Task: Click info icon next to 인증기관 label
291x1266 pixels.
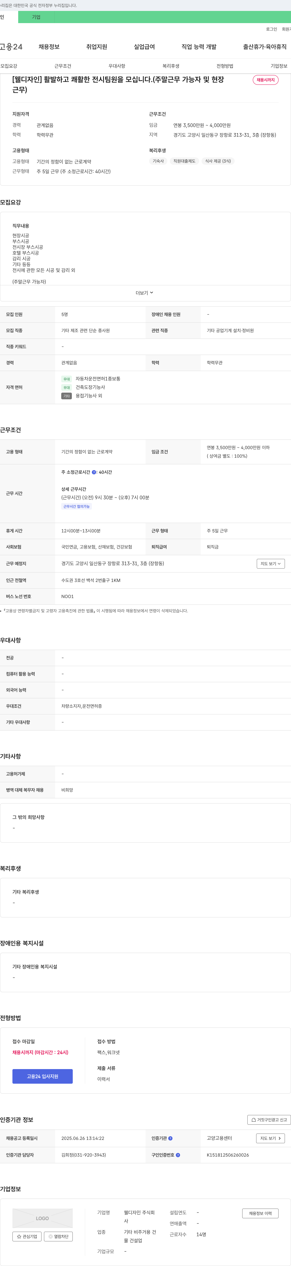Action: (170, 1138)
